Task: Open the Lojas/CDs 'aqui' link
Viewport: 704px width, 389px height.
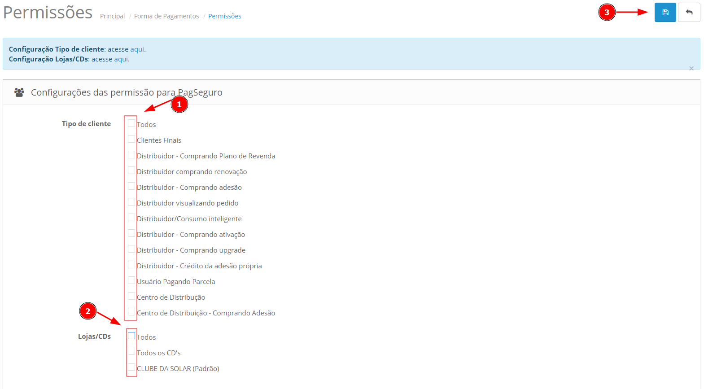Action: 121,59
